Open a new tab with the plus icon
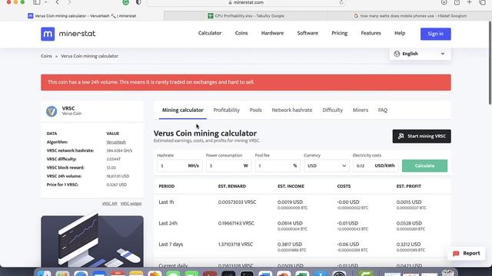Screen dimensions: 492x276 coord(470,2)
